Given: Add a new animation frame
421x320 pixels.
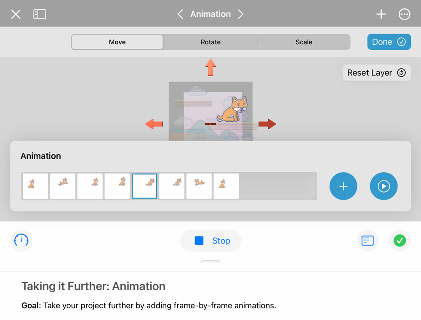Looking at the screenshot, I should click(343, 186).
